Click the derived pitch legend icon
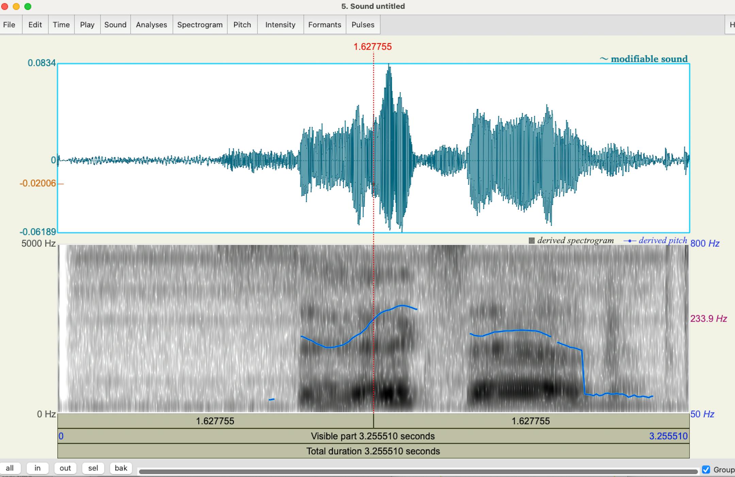Image resolution: width=735 pixels, height=477 pixels. coord(631,240)
